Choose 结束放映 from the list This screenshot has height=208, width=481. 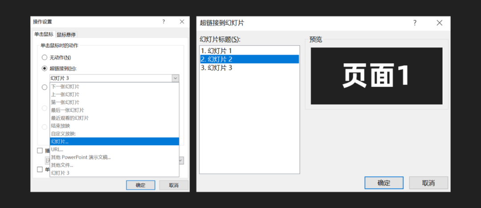(114, 126)
